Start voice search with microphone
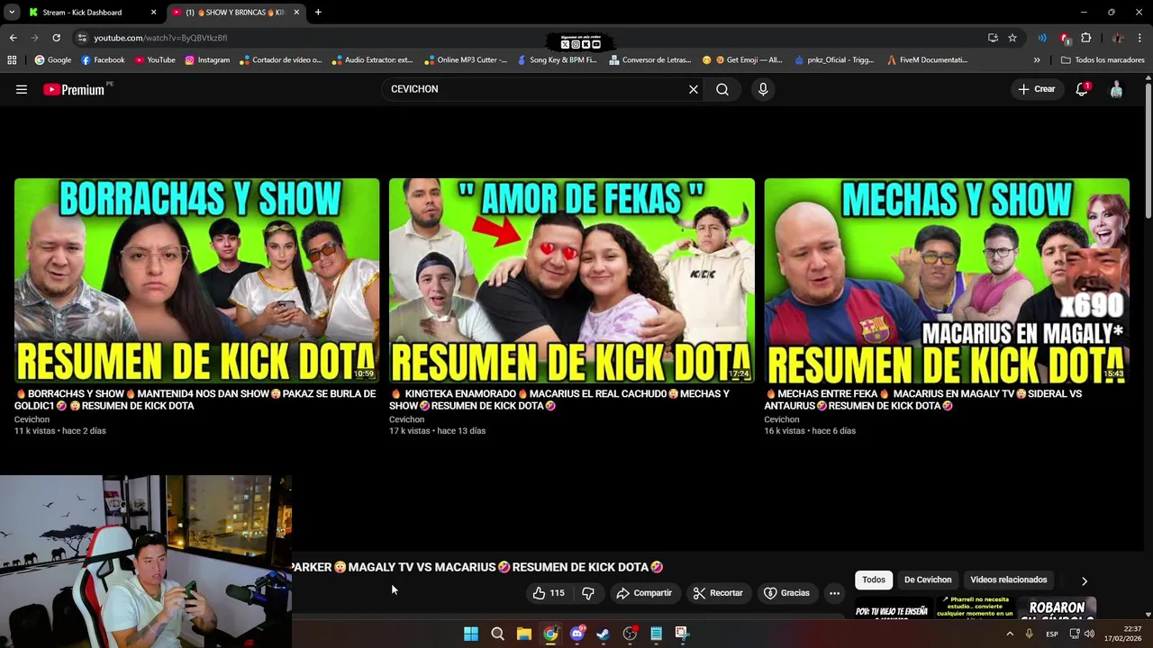Viewport: 1153px width, 648px height. coord(763,89)
